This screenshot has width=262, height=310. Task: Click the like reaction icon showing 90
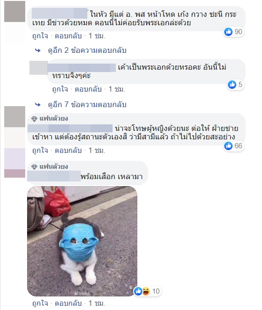(x=228, y=32)
